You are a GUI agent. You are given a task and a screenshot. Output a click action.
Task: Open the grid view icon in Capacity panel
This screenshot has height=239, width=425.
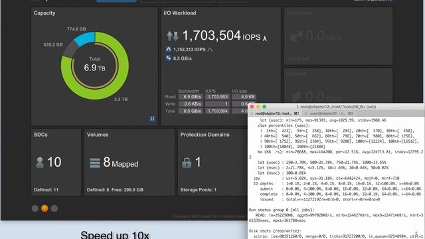click(152, 119)
